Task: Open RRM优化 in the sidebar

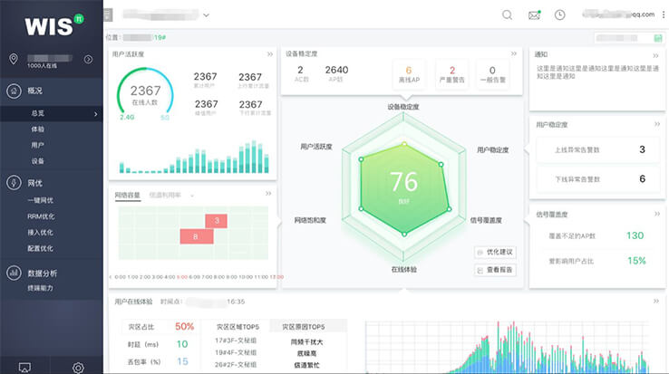Action: [x=41, y=216]
